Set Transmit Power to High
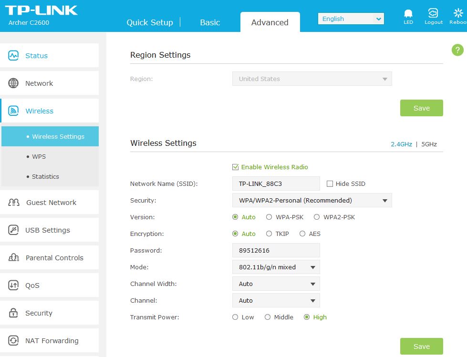The height and width of the screenshot is (357, 467). tap(307, 317)
